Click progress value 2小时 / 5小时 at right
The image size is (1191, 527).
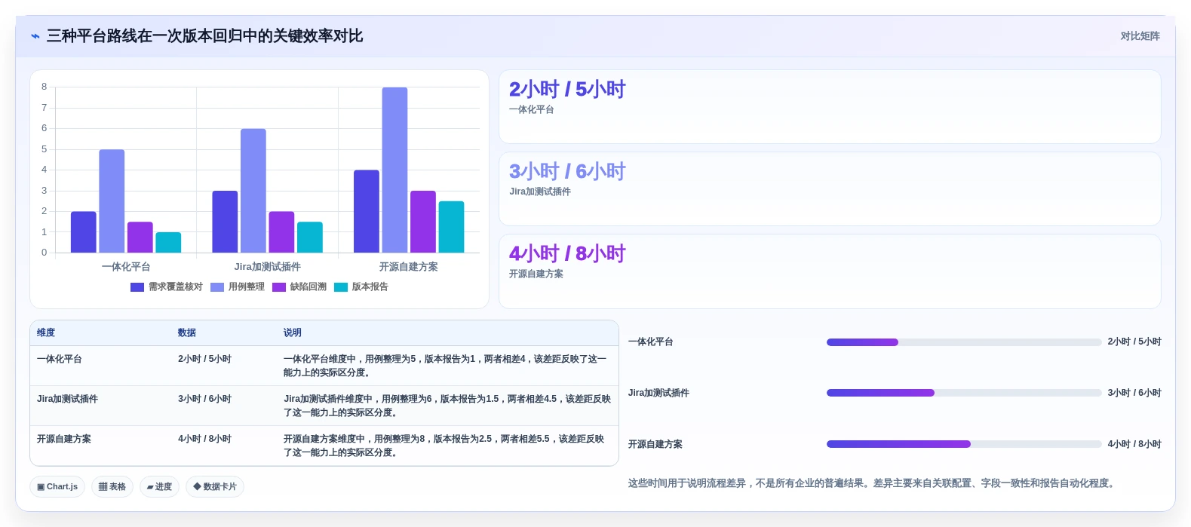(1134, 342)
